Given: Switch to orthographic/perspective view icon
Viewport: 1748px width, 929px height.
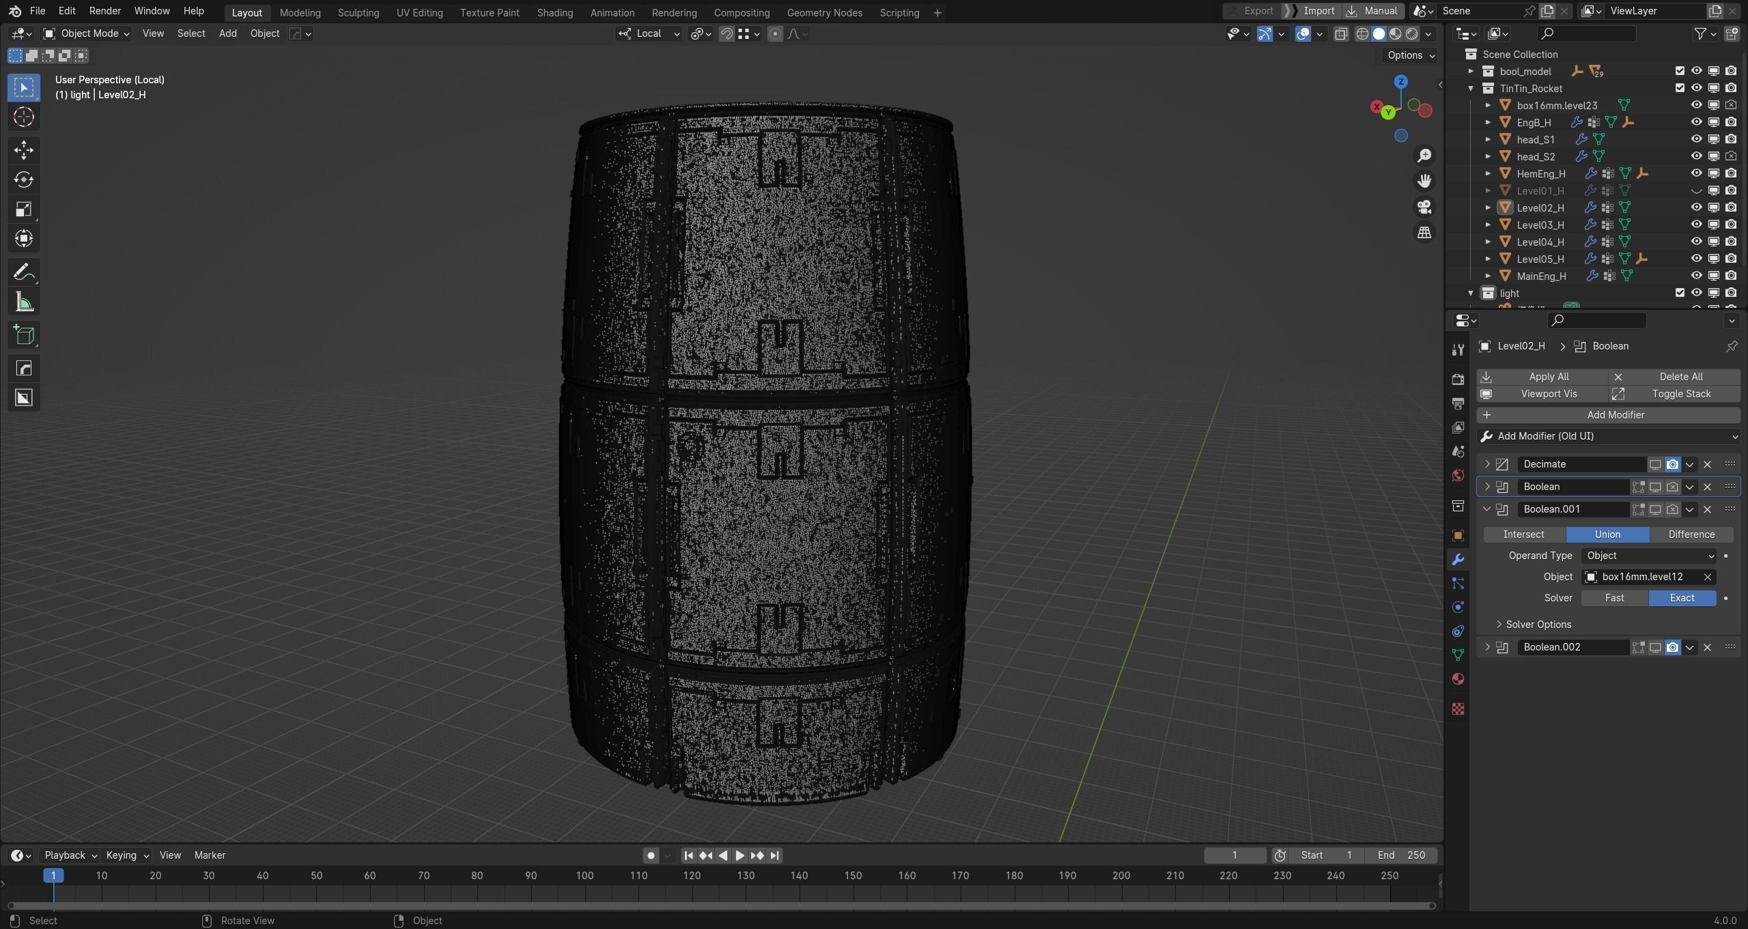Looking at the screenshot, I should click(1424, 233).
